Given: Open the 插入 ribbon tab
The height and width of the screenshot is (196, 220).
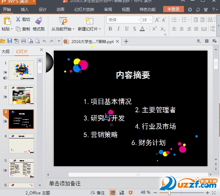Looking at the screenshot, I should 25,9.
